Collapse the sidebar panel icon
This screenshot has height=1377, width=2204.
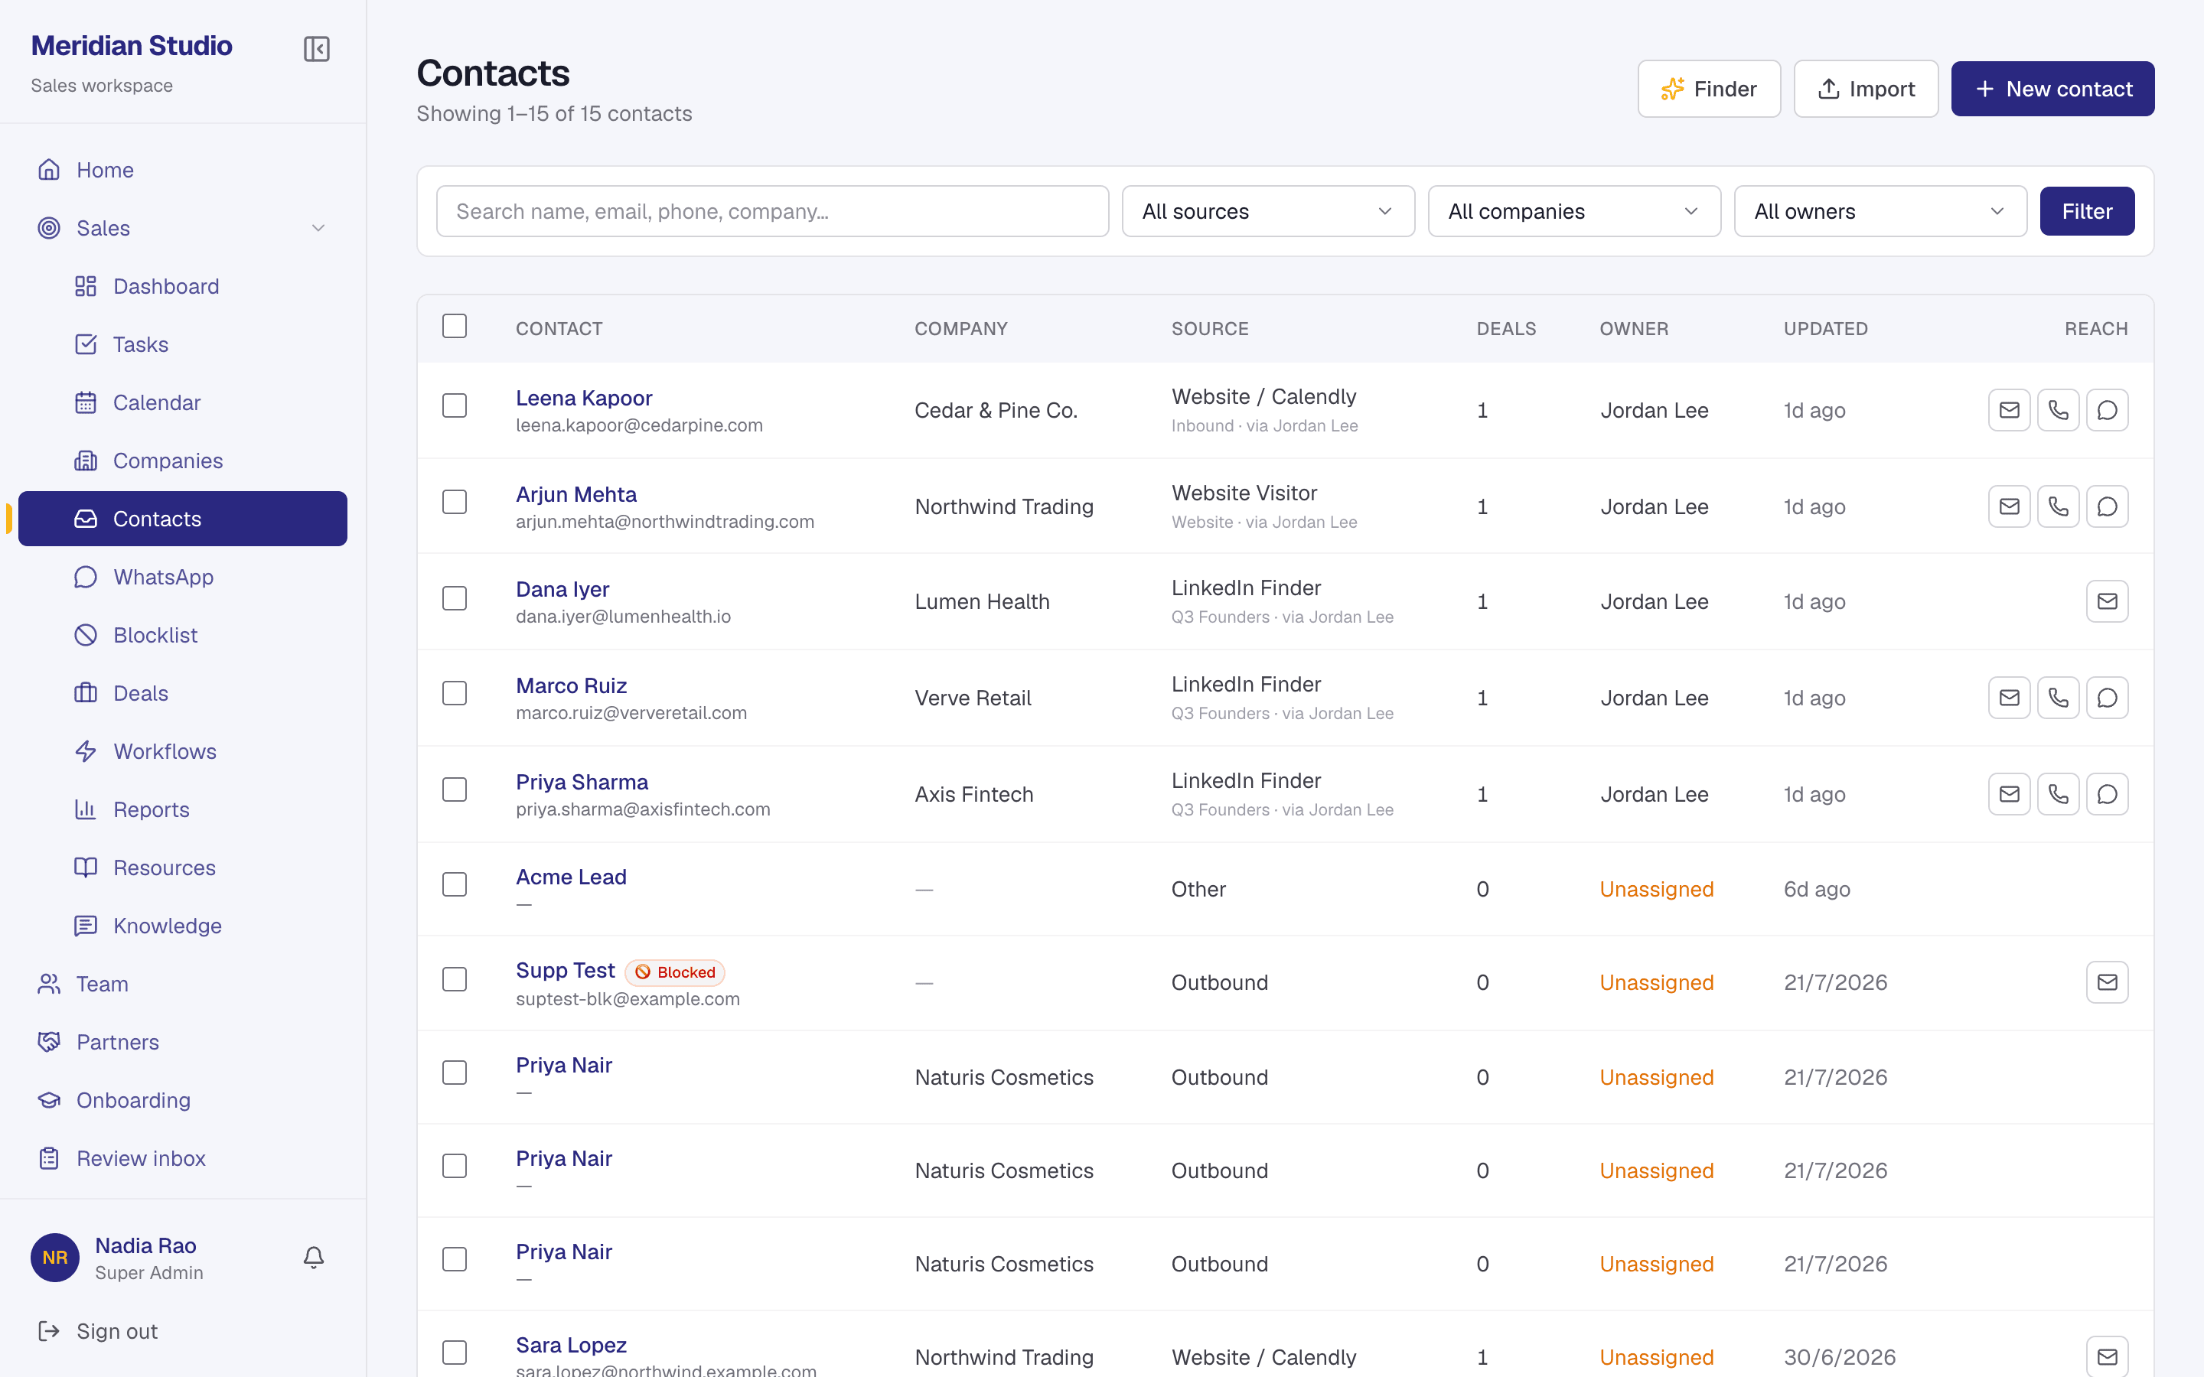[x=316, y=48]
